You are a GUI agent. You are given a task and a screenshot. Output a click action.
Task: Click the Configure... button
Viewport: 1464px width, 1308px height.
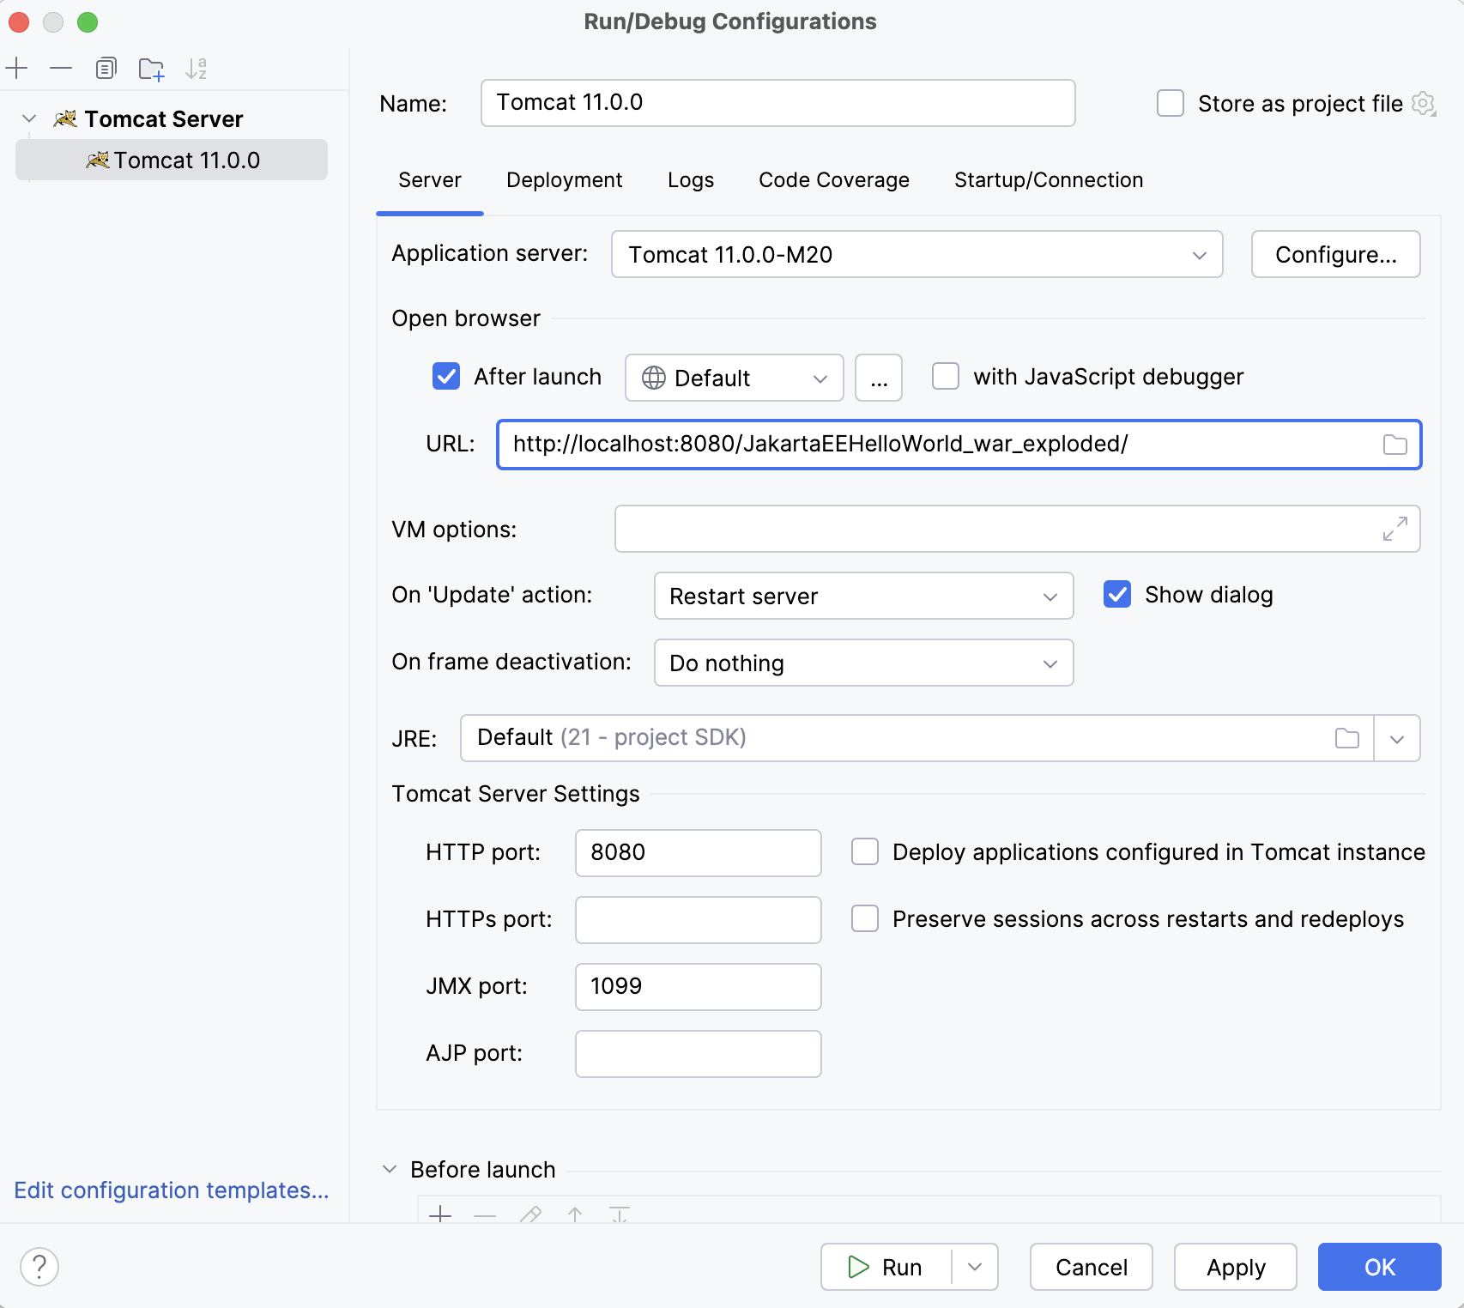1335,255
